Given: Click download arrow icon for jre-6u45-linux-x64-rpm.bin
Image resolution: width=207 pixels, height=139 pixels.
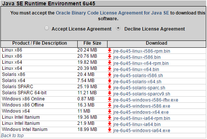Looking at the screenshot, I should point(109,63).
